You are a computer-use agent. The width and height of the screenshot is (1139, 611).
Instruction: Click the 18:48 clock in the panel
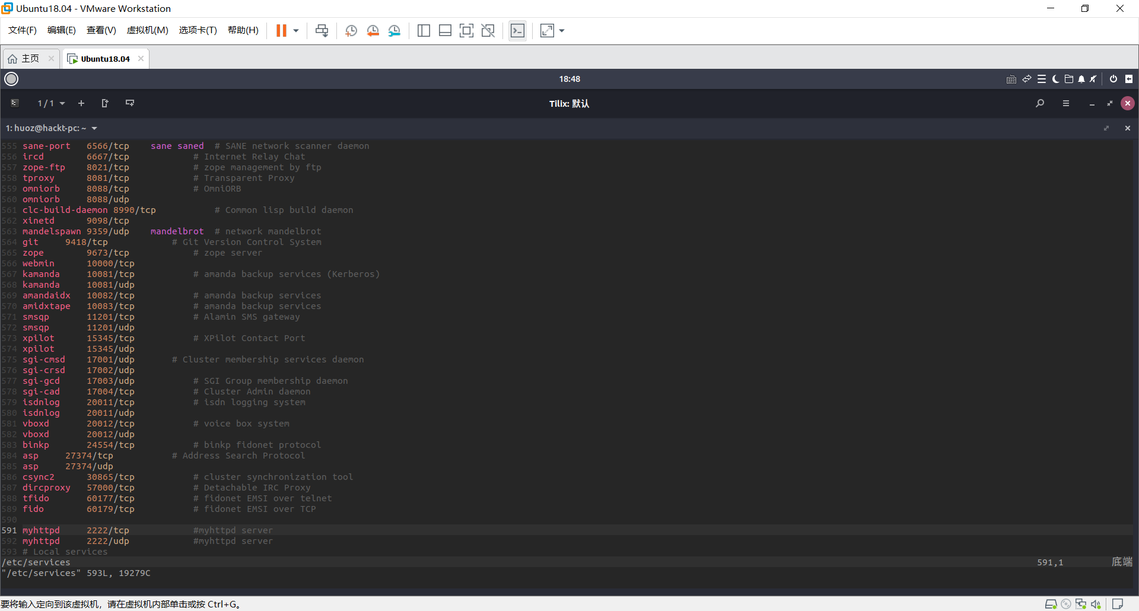click(569, 79)
